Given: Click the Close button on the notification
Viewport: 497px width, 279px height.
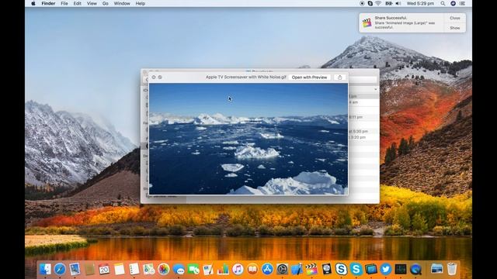Looking at the screenshot, I should 454,18.
